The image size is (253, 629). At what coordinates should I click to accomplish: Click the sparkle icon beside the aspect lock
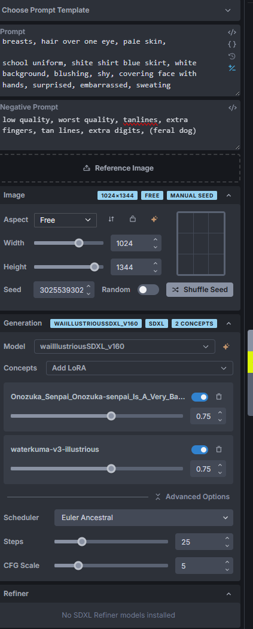tap(154, 219)
